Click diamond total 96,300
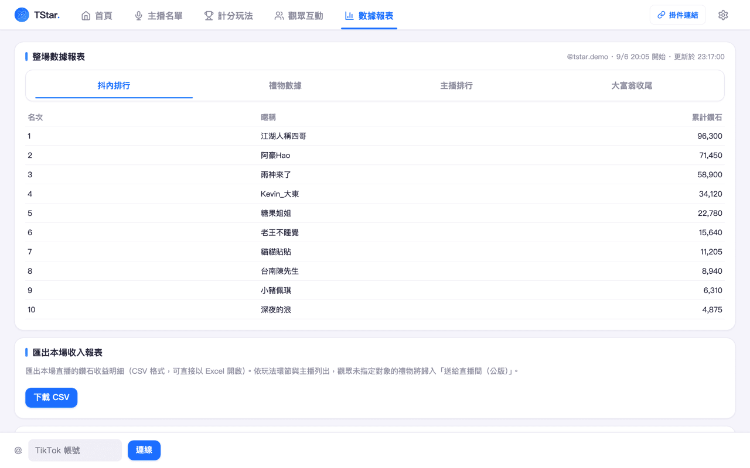The image size is (750, 468). coord(710,136)
